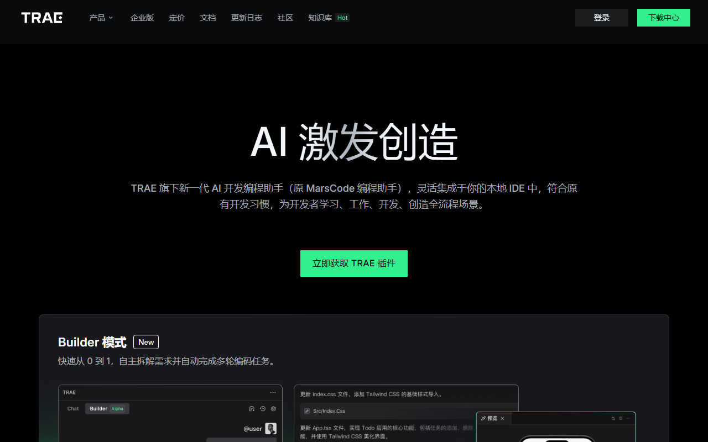Open 更新日志 changelog
708x442 pixels.
(247, 18)
